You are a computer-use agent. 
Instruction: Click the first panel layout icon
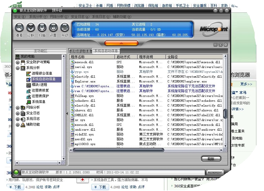(215, 45)
